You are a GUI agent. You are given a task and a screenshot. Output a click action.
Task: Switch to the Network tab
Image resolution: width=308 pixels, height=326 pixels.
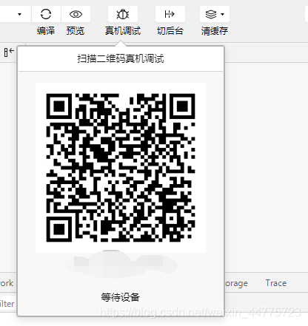click(x=7, y=283)
